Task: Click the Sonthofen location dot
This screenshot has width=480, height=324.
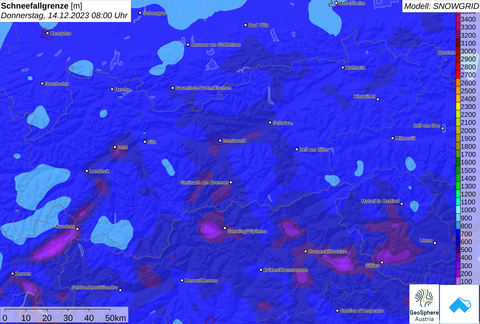Action: (42, 84)
